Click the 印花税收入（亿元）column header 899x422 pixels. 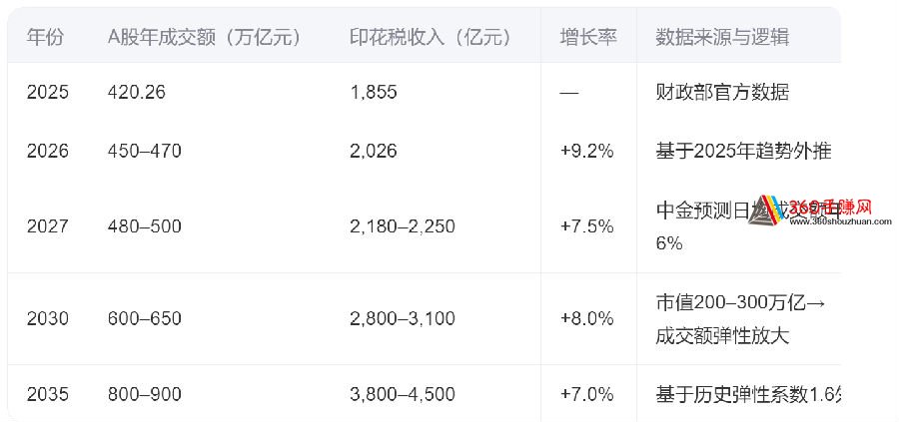click(430, 37)
